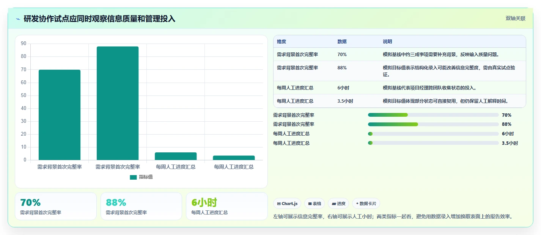Click the progress bar labeled 6小时

point(433,134)
